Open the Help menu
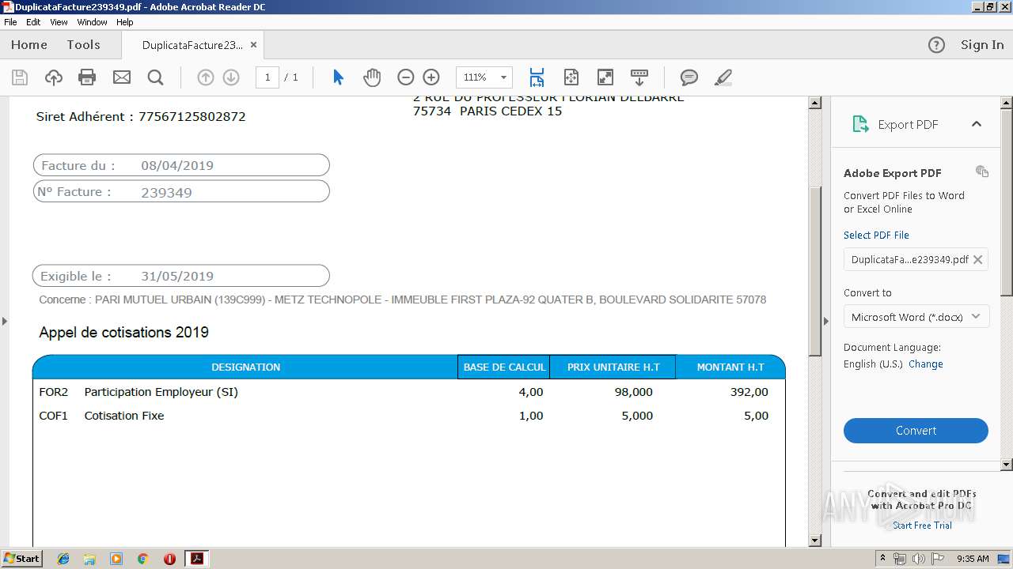Image resolution: width=1013 pixels, height=569 pixels. (x=125, y=22)
